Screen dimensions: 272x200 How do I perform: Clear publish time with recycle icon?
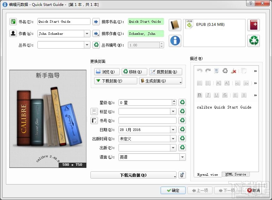pos(182,138)
